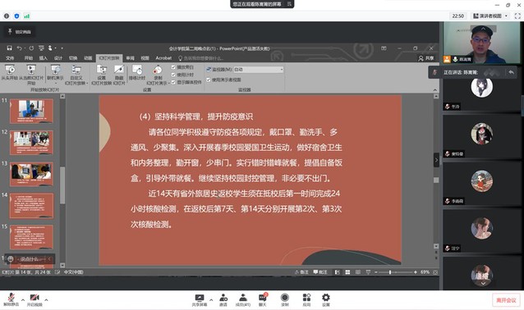The height and width of the screenshot is (310, 524).
Task: Click the PowerPoint zoom slider handle
Action: pos(390,272)
